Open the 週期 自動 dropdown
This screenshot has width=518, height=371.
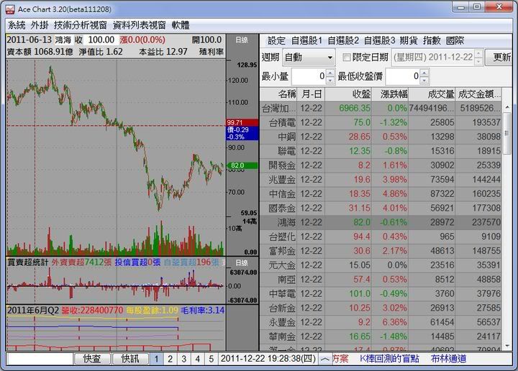coord(309,58)
